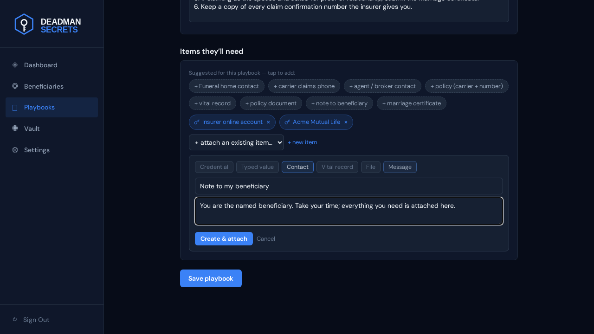
Task: Add suggested carrier claims phone item
Action: [304, 86]
